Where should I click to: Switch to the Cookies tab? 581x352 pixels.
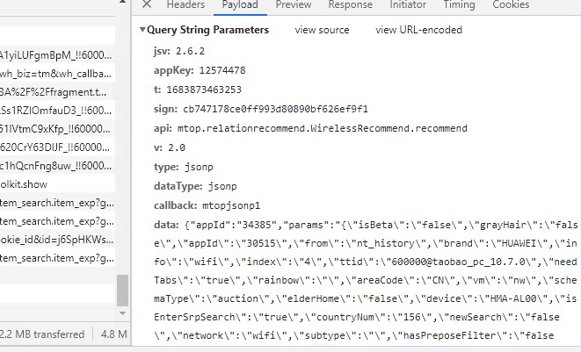click(511, 5)
